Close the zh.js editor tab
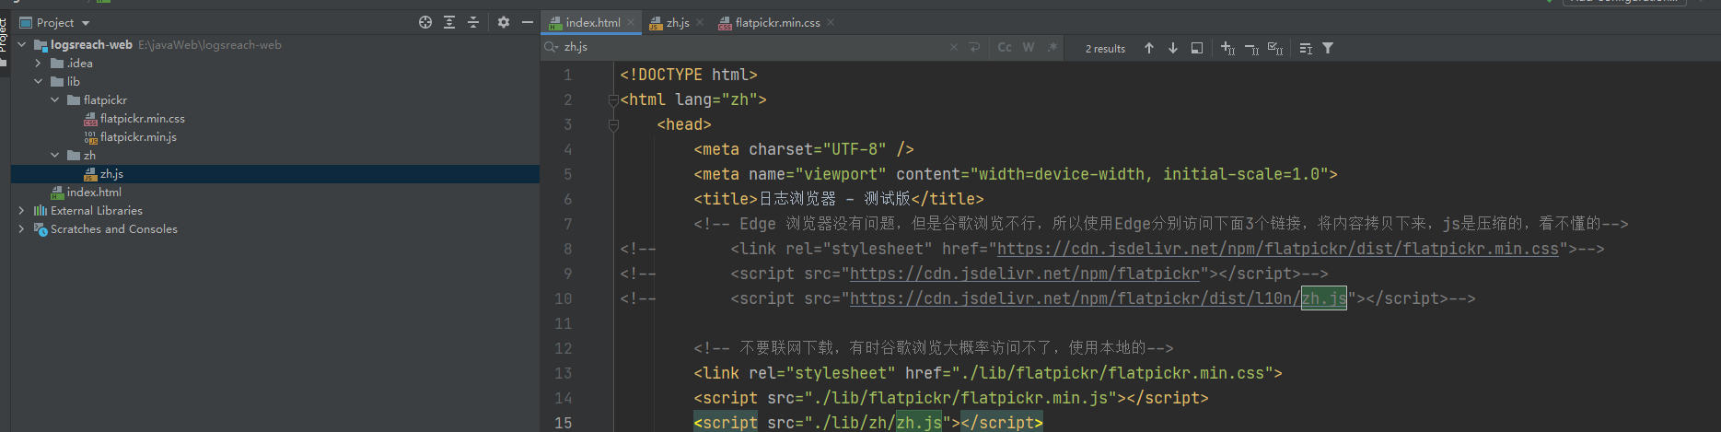This screenshot has height=432, width=1721. click(700, 22)
